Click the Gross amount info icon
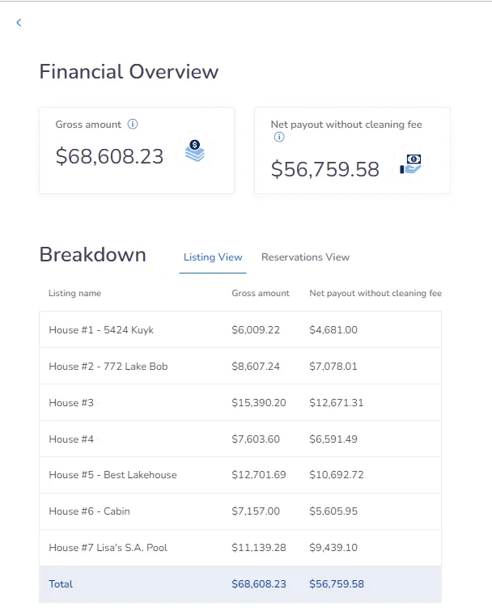Screen dimensions: 492x615 click(x=133, y=125)
